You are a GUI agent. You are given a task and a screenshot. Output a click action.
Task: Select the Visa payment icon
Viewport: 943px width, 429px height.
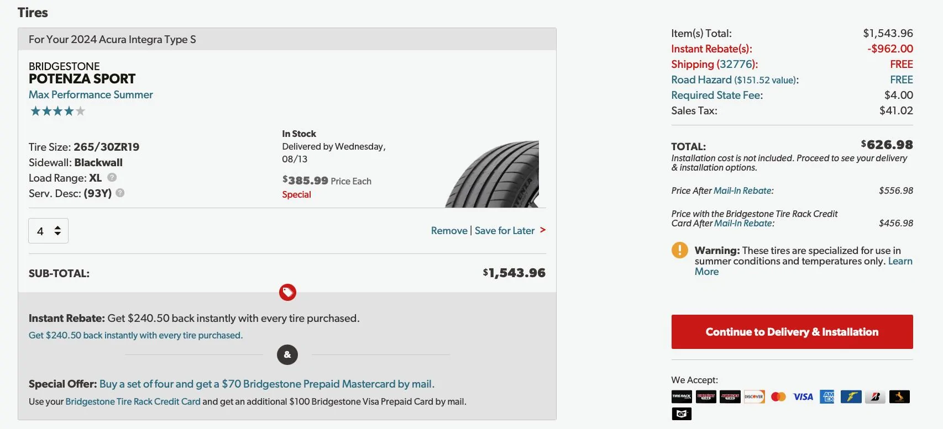pos(803,396)
